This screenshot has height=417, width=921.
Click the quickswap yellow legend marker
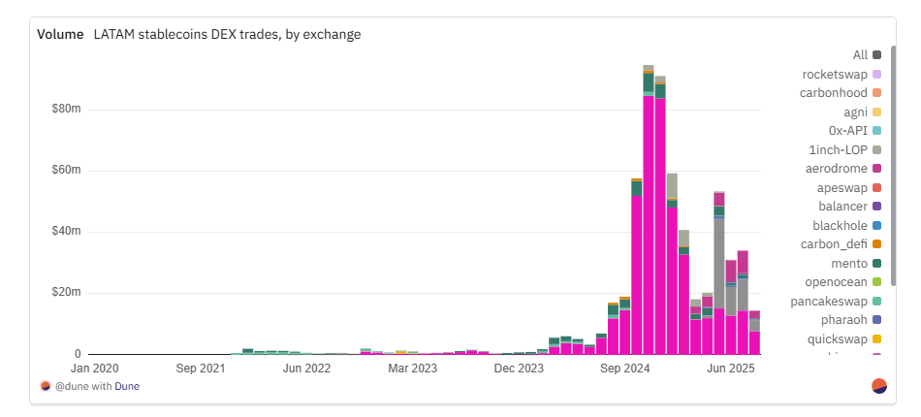[877, 339]
